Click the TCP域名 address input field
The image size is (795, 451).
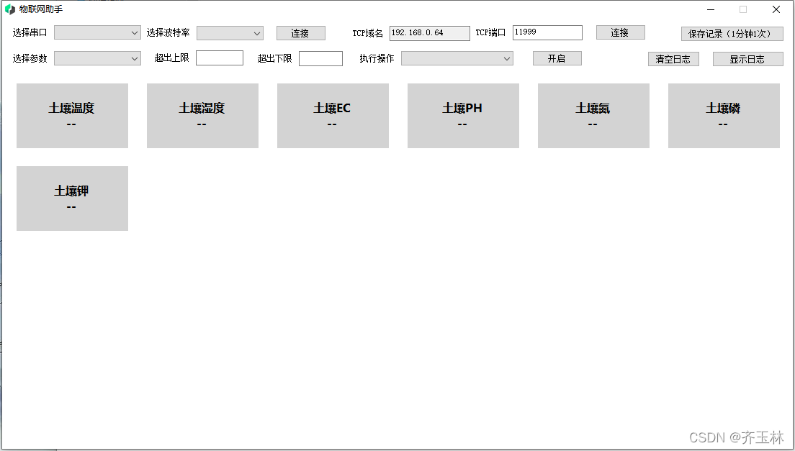click(x=429, y=32)
